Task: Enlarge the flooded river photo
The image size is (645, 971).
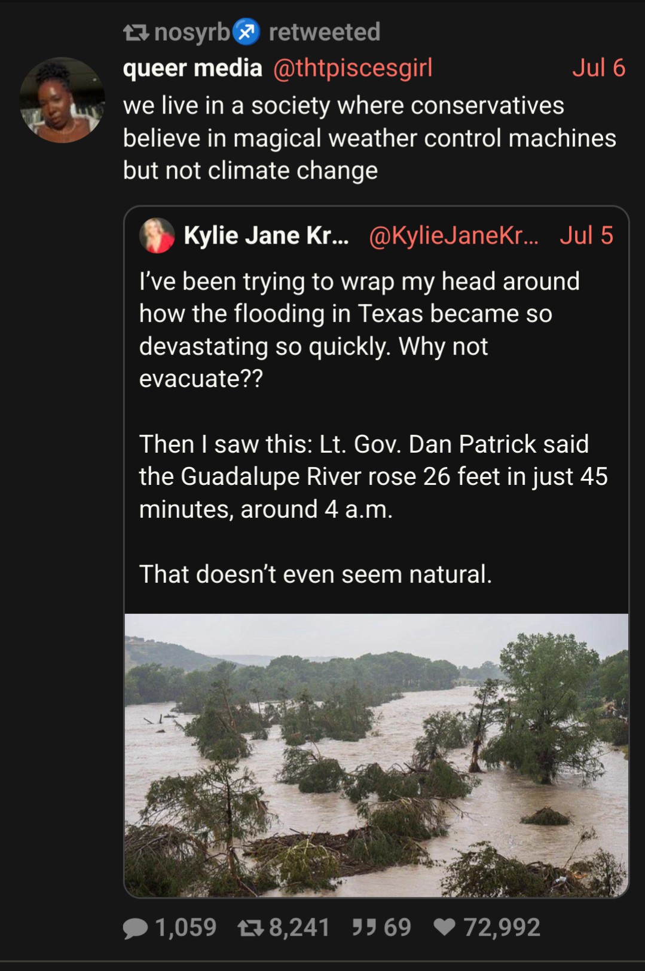Action: 376,755
